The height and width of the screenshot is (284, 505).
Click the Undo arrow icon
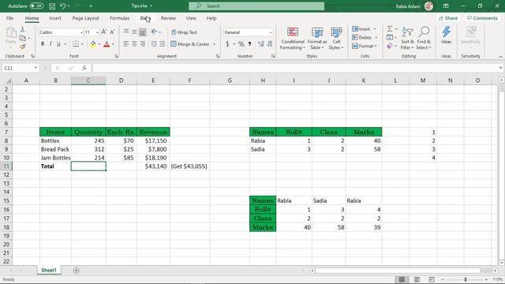click(63, 6)
